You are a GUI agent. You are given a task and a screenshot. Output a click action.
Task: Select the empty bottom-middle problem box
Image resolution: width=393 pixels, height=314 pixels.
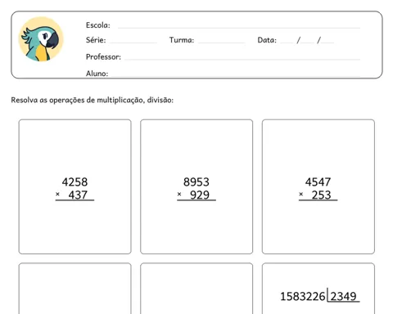coord(196,289)
